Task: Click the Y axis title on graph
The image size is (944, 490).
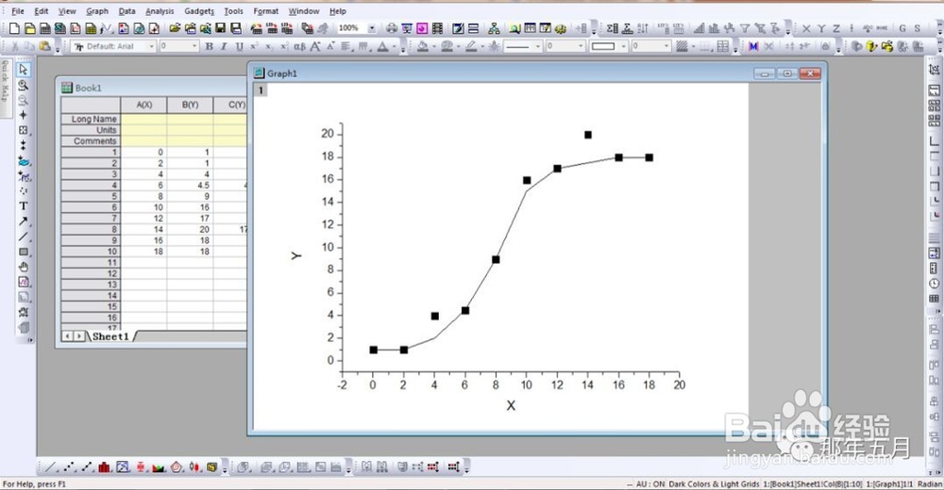Action: 295,255
